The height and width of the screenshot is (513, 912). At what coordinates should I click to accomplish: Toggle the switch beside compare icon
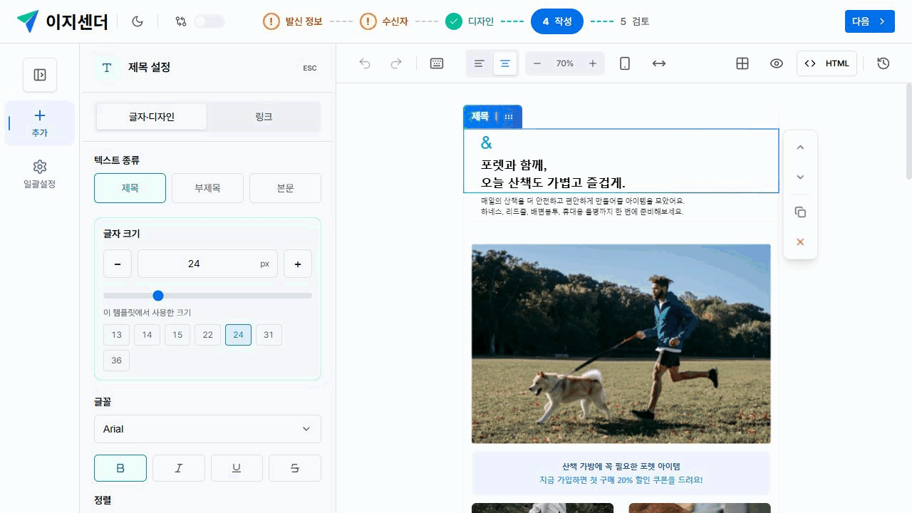(209, 21)
